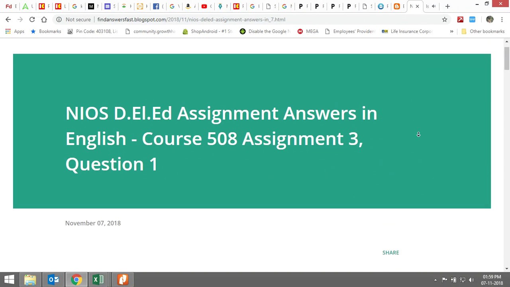Open Action Center flag icon
The width and height of the screenshot is (510, 287).
(445, 280)
